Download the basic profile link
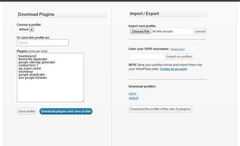The width and height of the screenshot is (240, 146). [x=133, y=93]
